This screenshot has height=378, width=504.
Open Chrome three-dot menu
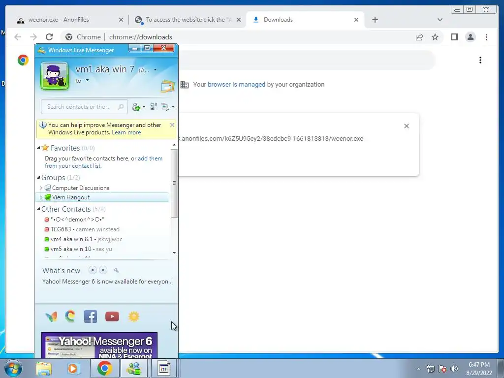coord(486,37)
